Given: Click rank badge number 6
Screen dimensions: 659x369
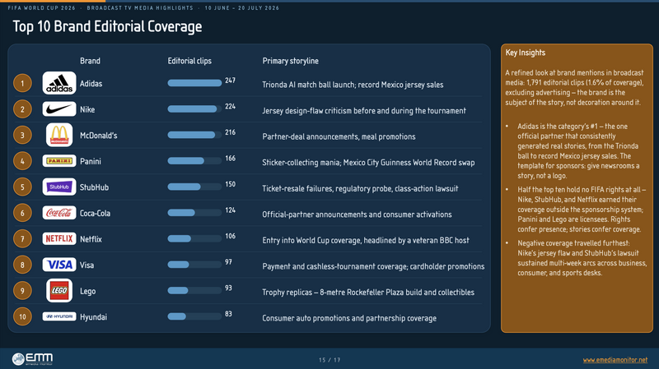Looking at the screenshot, I should pos(23,213).
